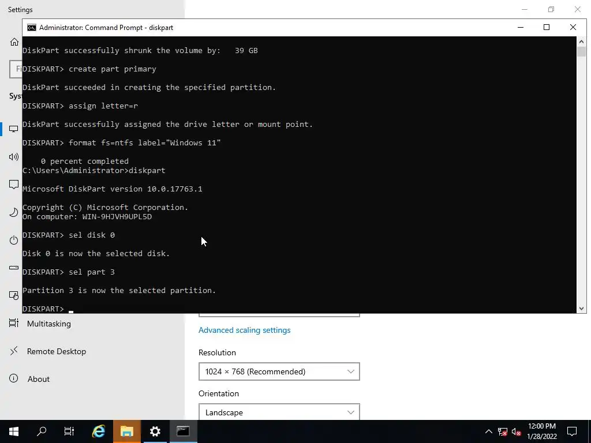Screen dimensions: 591x443
Task: Open Remote Desktop in Settings sidebar
Action: coord(56,351)
